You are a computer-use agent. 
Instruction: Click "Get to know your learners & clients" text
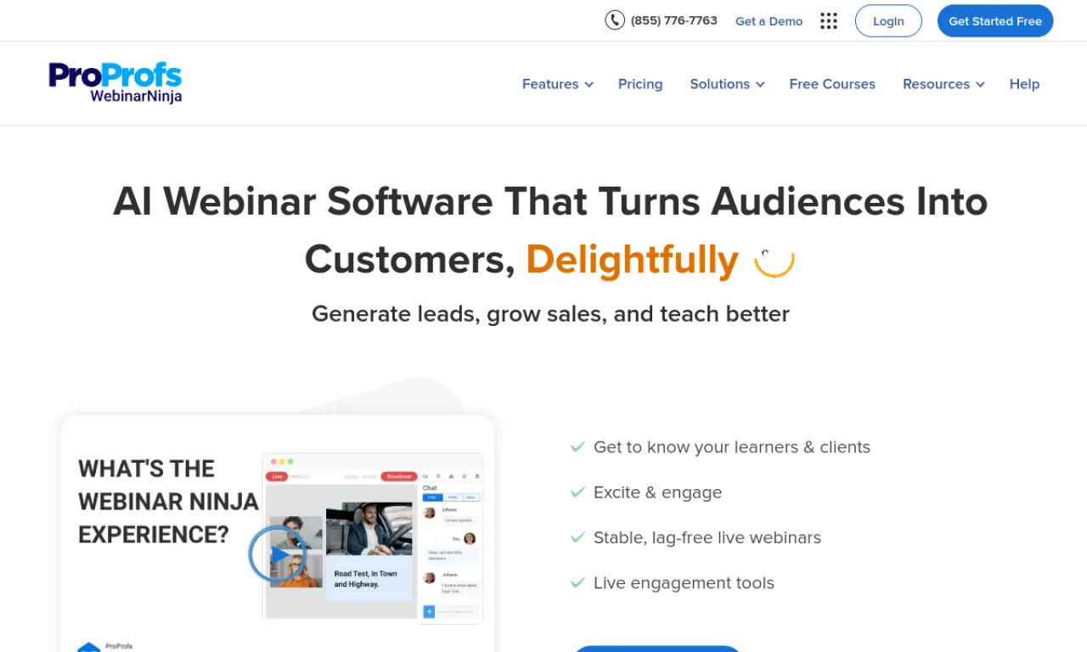[x=732, y=447]
